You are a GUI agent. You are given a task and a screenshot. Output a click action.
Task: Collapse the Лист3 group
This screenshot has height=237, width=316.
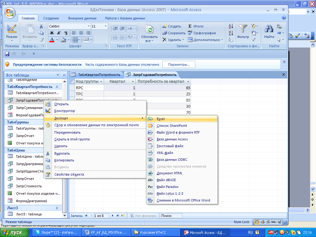(x=57, y=208)
